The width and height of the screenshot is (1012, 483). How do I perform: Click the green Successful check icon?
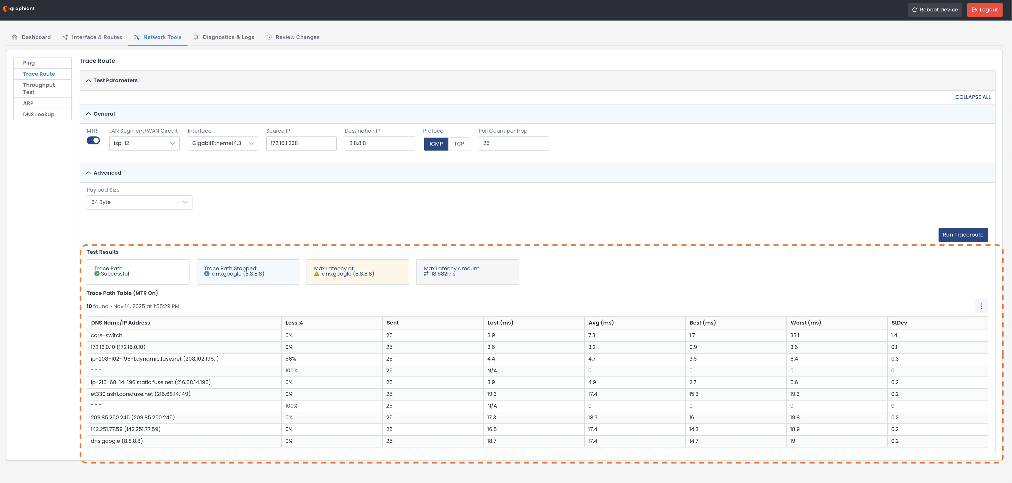pyautogui.click(x=97, y=274)
